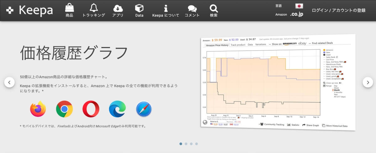
Task: Open Amazon .co.jp domain selector
Action: pos(296,14)
